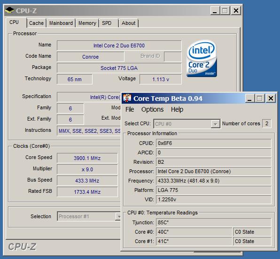Click the Intel Core 2 Duo logo
This screenshot has width=280, height=259.
pos(202,59)
